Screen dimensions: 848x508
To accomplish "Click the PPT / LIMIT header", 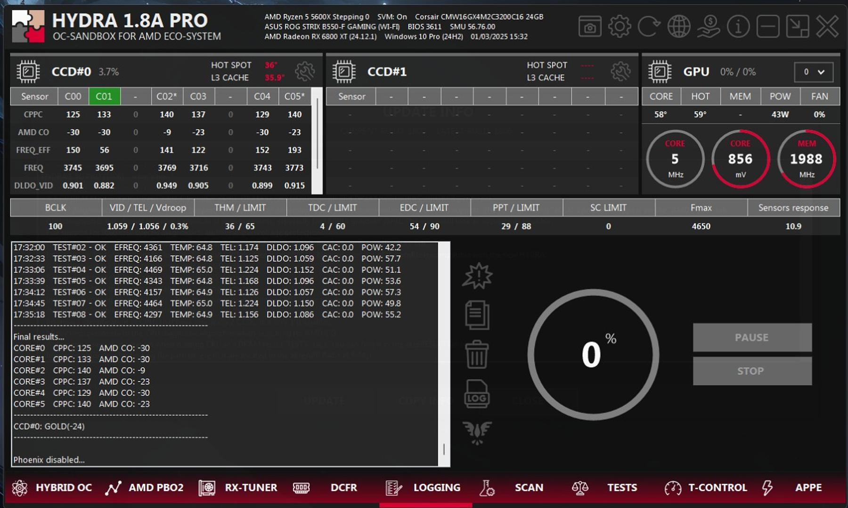I will tap(516, 207).
